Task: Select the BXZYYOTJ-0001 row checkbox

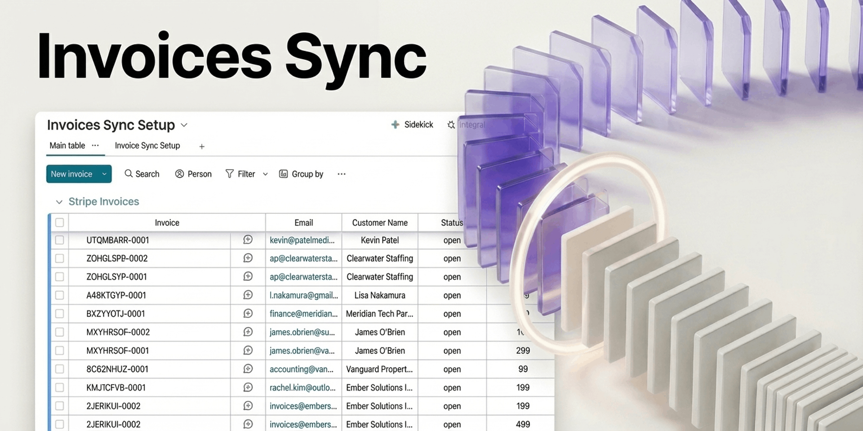Action: 59,313
